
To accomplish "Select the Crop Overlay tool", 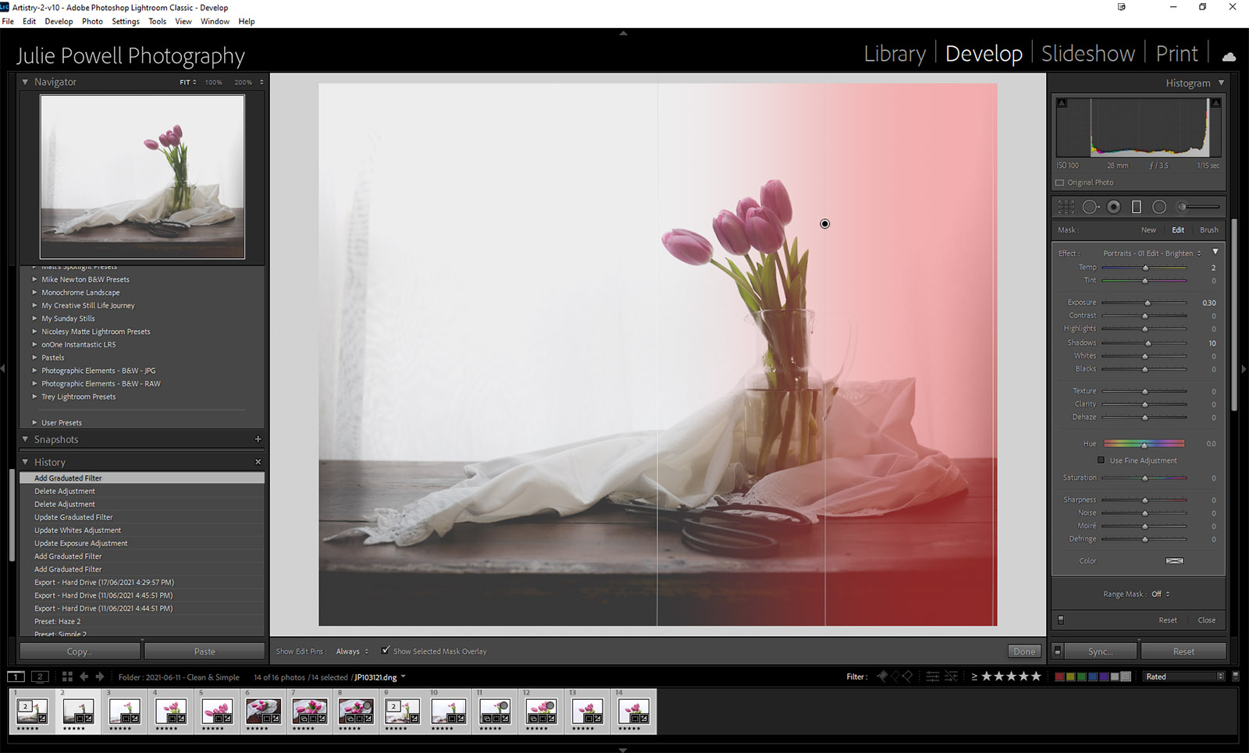I will pyautogui.click(x=1066, y=207).
